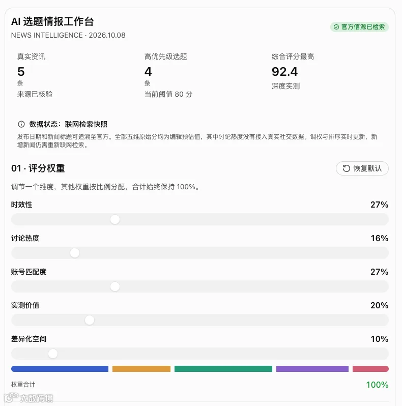This screenshot has width=402, height=406.
Task: Click the 高优先级选题 count 4
Action: click(148, 72)
